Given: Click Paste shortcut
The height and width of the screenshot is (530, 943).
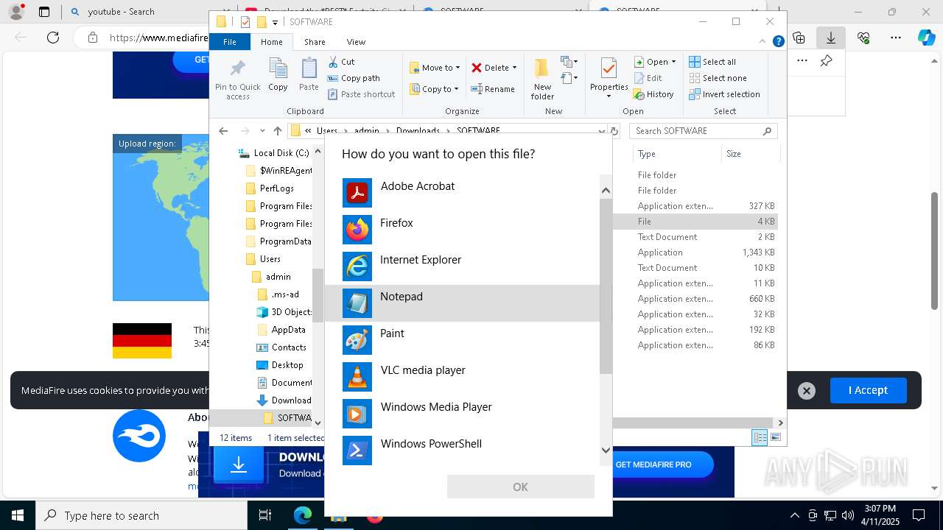Looking at the screenshot, I should pos(361,94).
